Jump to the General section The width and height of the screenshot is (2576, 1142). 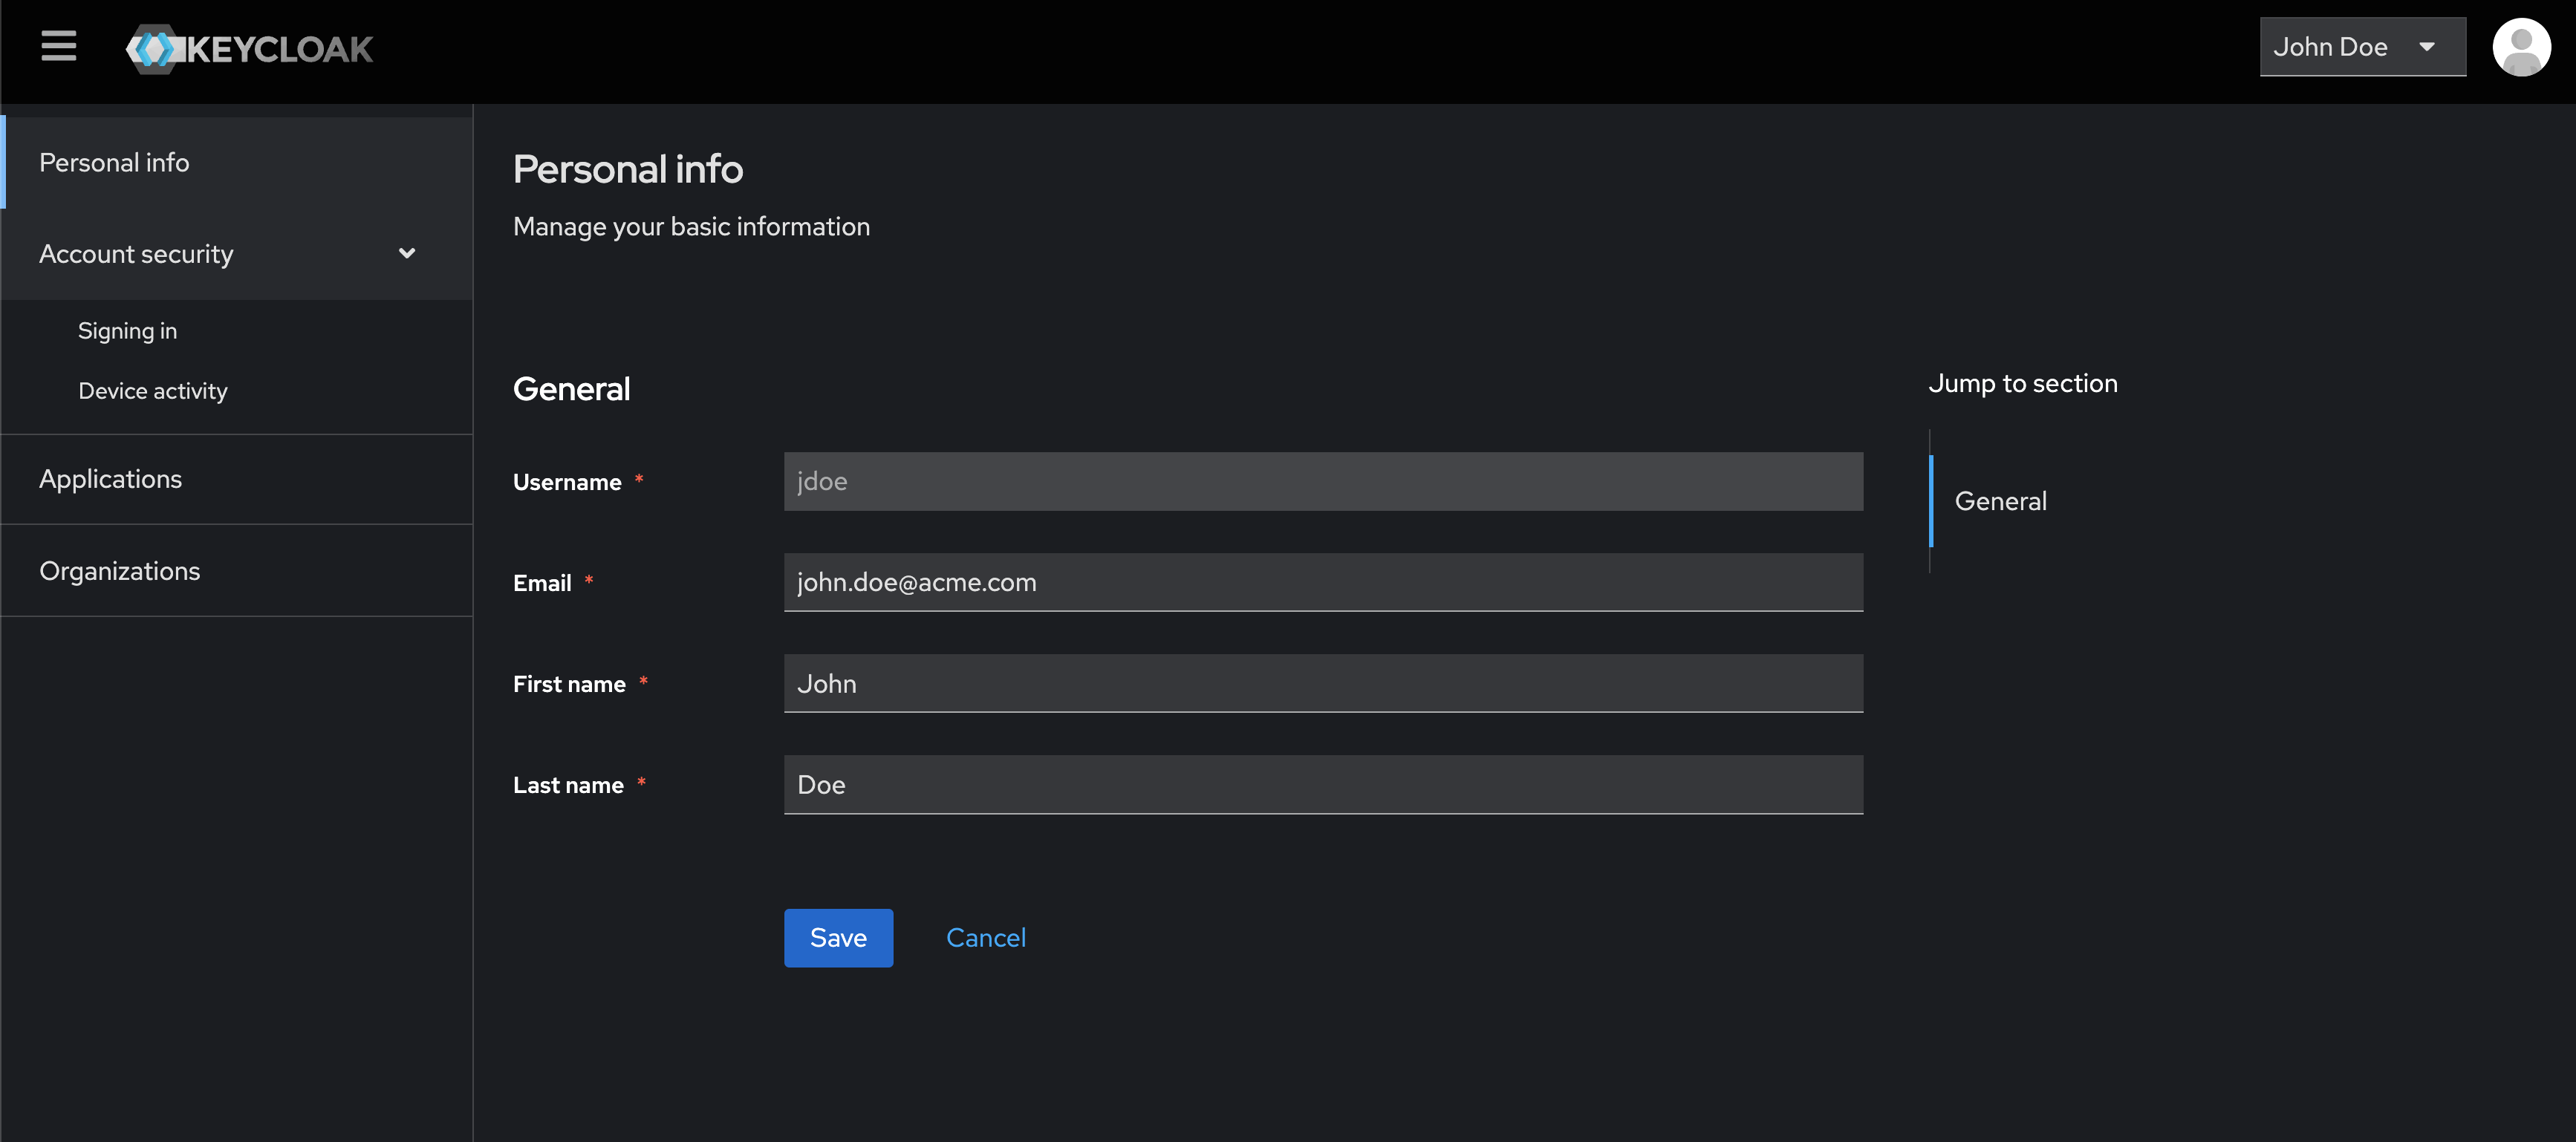pyautogui.click(x=2000, y=500)
